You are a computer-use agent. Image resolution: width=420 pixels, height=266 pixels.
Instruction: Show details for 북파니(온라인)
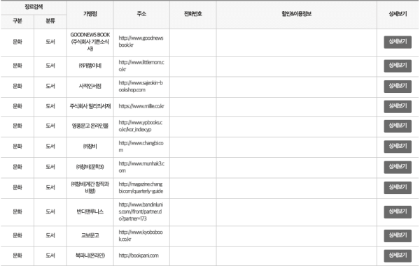coord(398,256)
